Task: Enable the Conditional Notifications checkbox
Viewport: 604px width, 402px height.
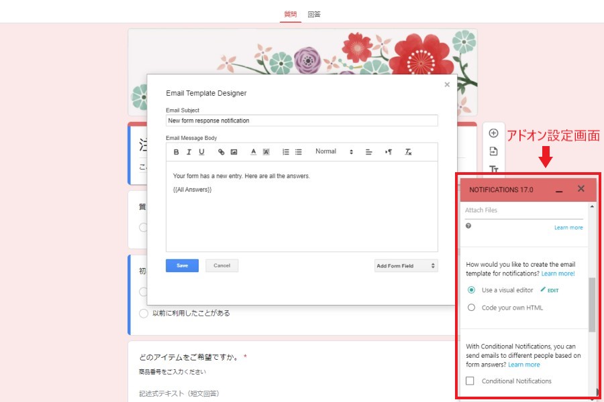Action: pyautogui.click(x=470, y=381)
